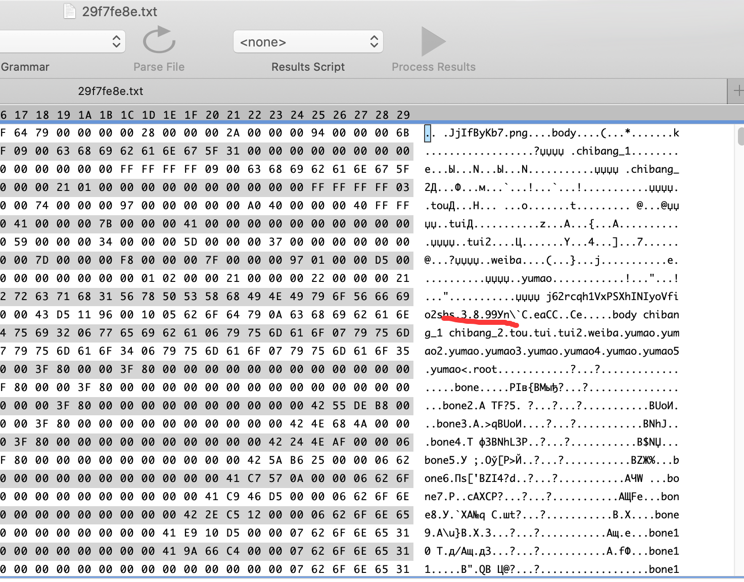Click the Results Script label

point(308,67)
